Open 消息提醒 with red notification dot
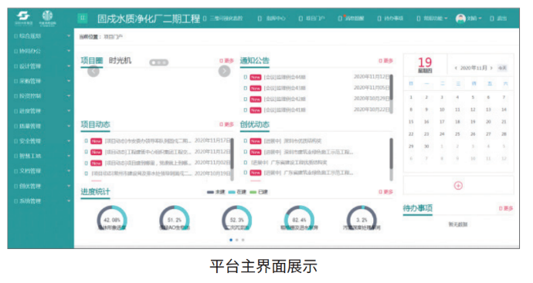The width and height of the screenshot is (533, 283). point(351,19)
